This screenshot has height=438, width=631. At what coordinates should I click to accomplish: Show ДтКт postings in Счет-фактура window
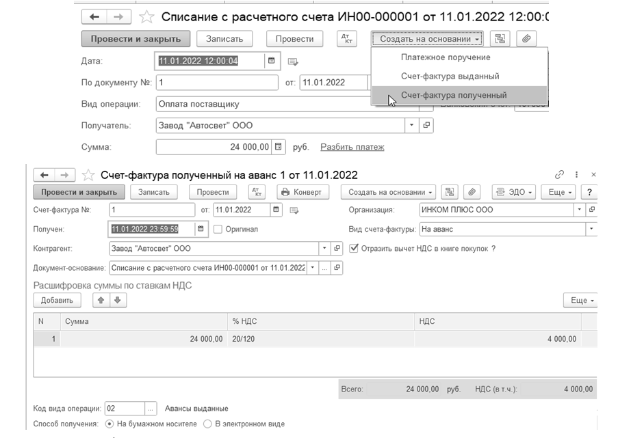(x=257, y=192)
